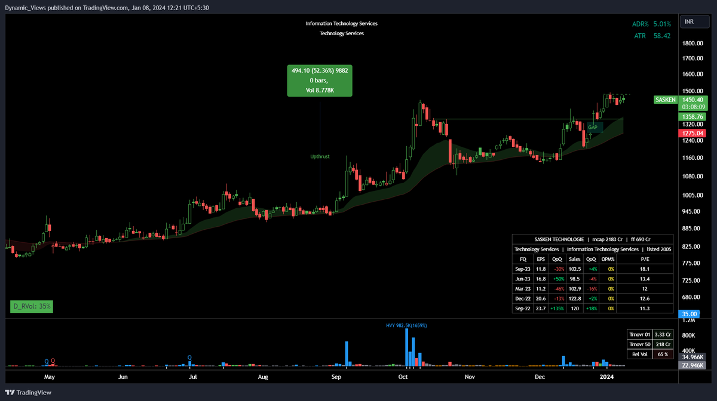Screen dimensions: 717x401
Task: Click the Mar-23 row in fundamentals table
Action: click(x=593, y=289)
